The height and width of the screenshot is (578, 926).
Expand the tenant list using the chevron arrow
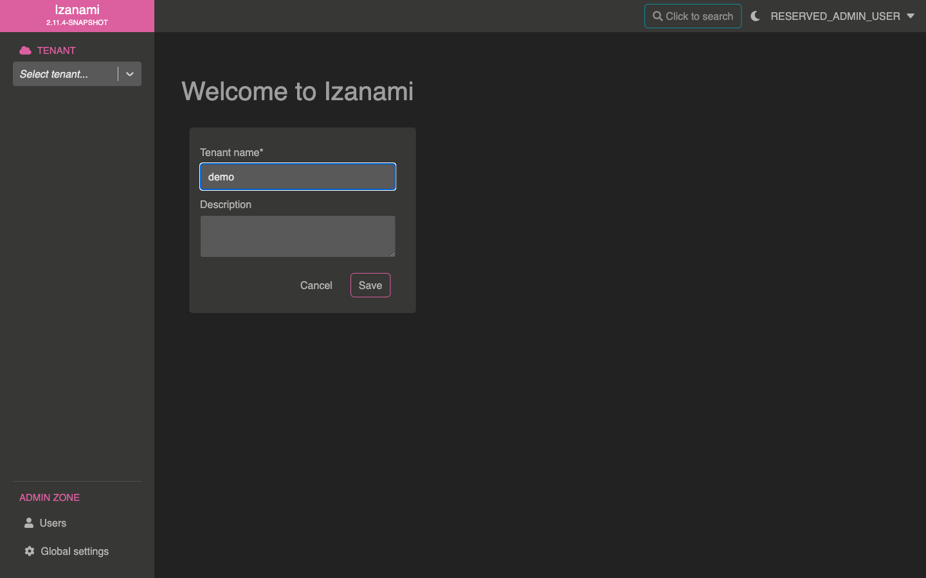coord(130,74)
